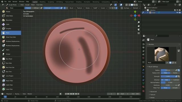Select the Smear brush tool
This screenshot has height=102, width=182.
[x=11, y=54]
